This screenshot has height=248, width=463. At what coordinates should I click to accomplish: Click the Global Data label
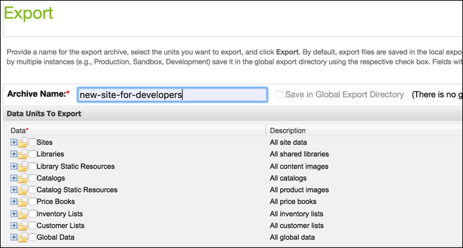click(x=55, y=237)
